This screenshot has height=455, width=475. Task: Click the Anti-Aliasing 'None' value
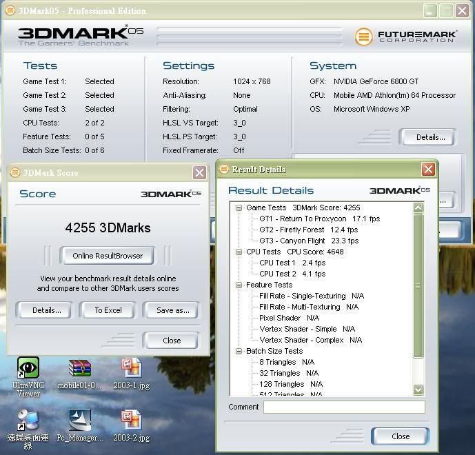tap(241, 95)
